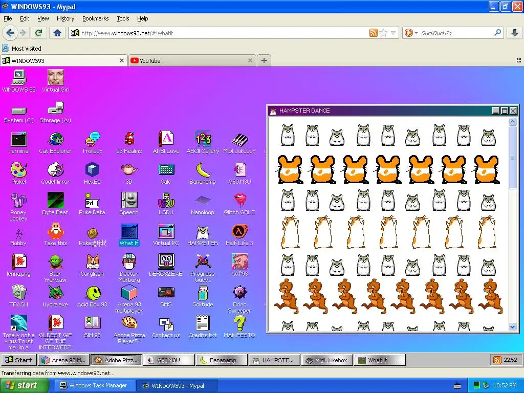
Task: Open a new browser tab
Action: [x=264, y=60]
